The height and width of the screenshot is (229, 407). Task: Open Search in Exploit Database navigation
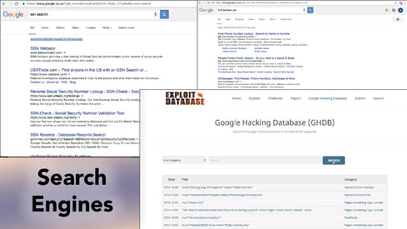378,98
